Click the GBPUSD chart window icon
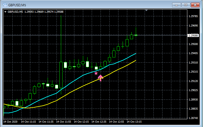Image resolution: width=203 pixels, height=127 pixels. pos(5,5)
